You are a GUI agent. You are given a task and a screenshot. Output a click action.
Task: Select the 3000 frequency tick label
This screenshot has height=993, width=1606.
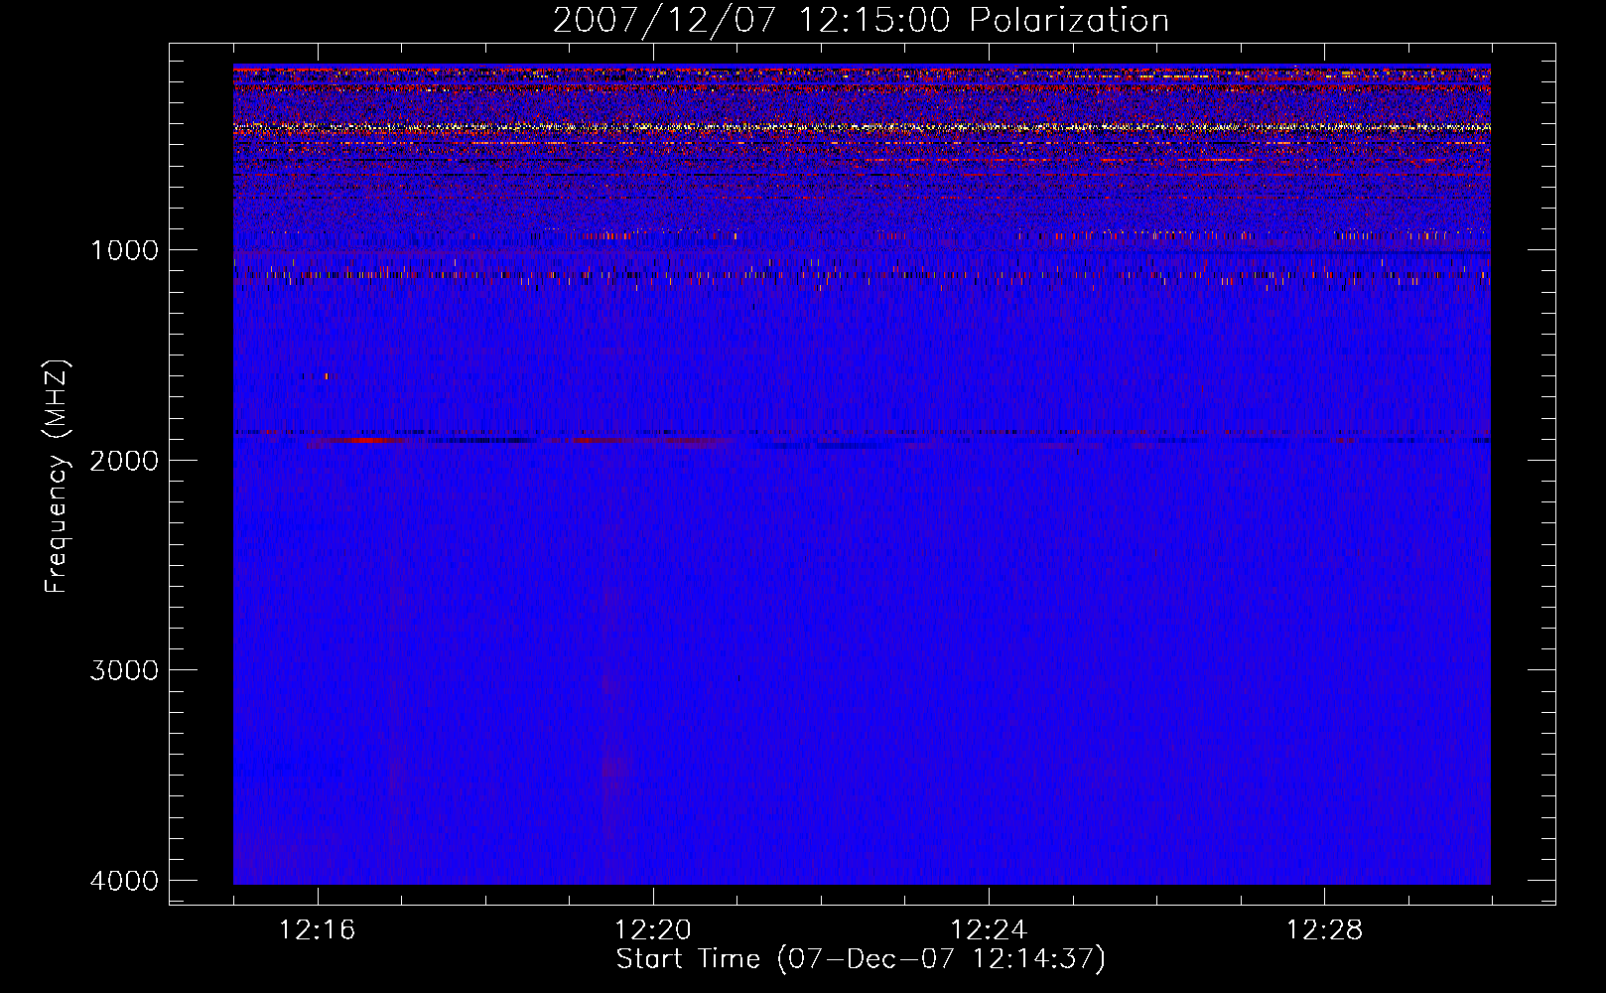pos(124,670)
